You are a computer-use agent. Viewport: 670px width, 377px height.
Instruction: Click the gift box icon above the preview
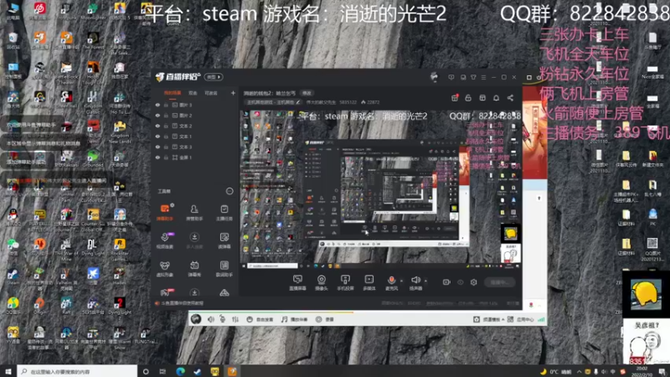pyautogui.click(x=455, y=98)
